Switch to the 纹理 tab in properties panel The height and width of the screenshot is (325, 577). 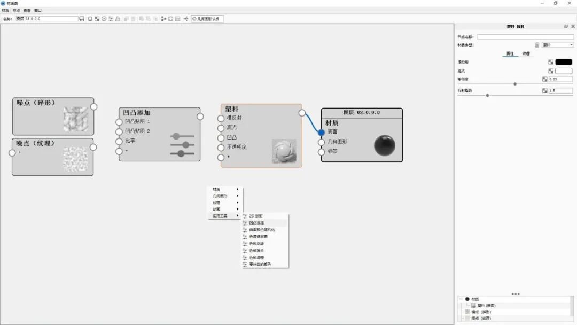point(526,53)
